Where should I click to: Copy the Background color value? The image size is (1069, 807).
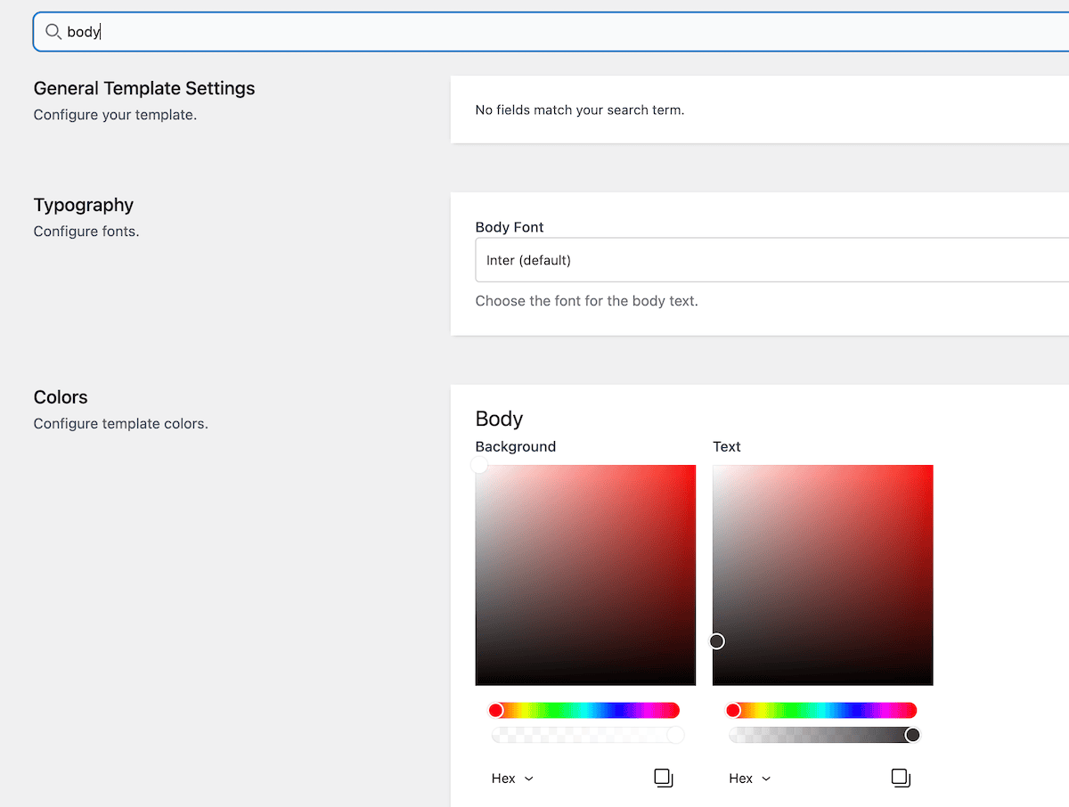[663, 778]
